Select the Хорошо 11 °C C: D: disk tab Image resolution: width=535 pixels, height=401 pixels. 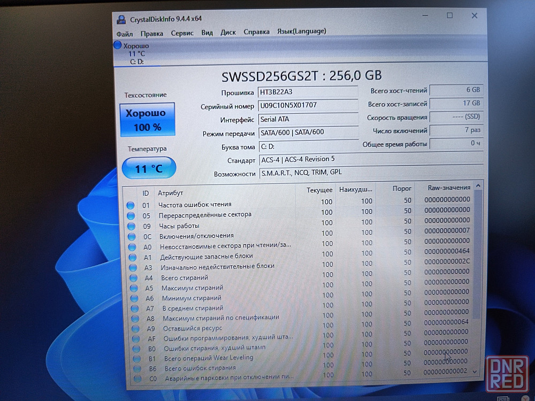point(134,53)
